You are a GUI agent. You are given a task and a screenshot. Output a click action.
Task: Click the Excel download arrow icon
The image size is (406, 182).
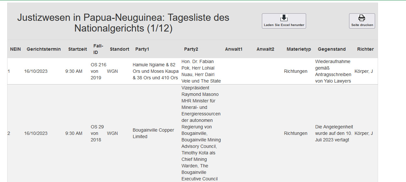click(284, 18)
